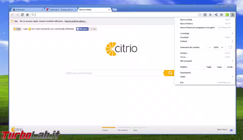
Task: Click the address bar input
Action: 115,15
